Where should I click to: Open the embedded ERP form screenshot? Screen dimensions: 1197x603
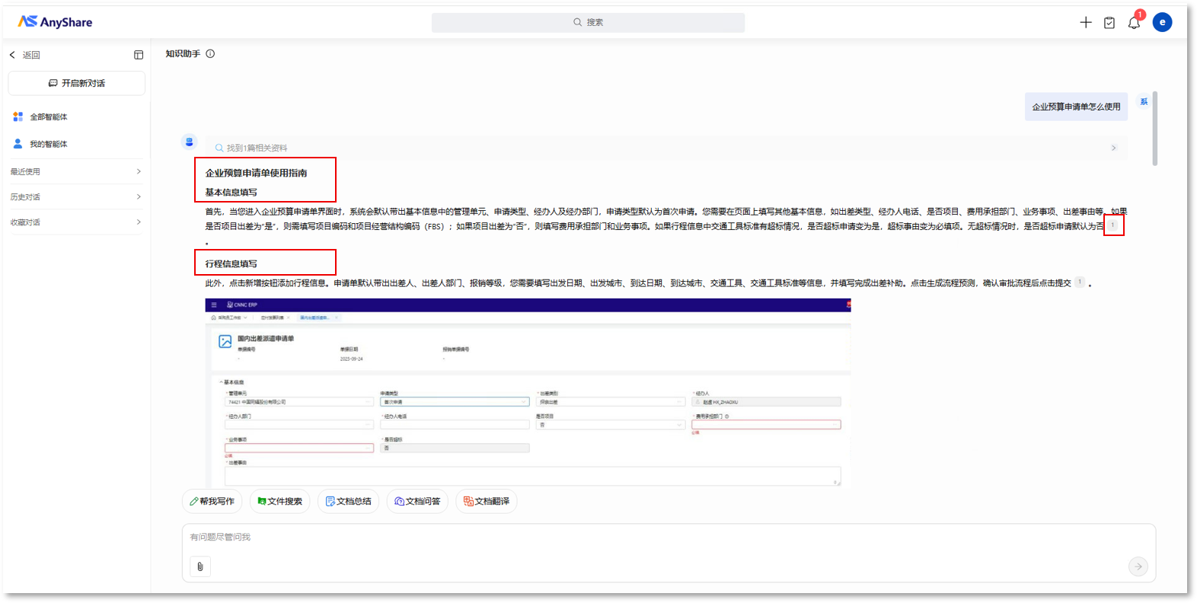[528, 392]
